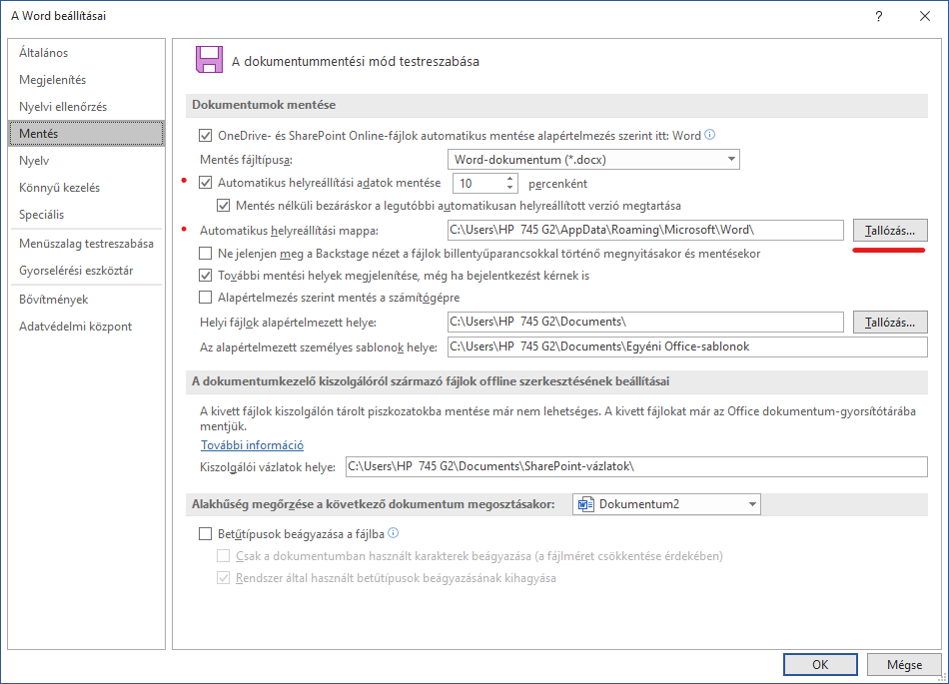
Task: Enable Ne jelenjen meg a Backstage nézet
Action: pos(205,253)
